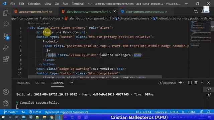Open the Search view in activity bar
The height and width of the screenshot is (120, 214).
pos(6,24)
